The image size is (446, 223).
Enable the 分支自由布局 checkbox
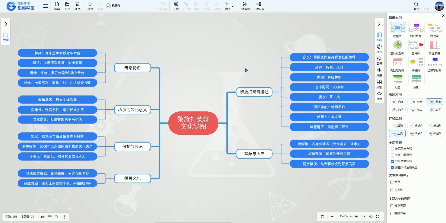click(393, 149)
